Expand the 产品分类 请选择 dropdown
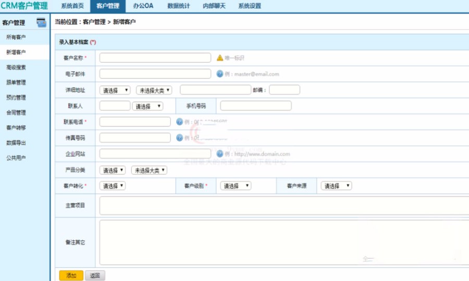The width and height of the screenshot is (469, 281). coord(113,170)
